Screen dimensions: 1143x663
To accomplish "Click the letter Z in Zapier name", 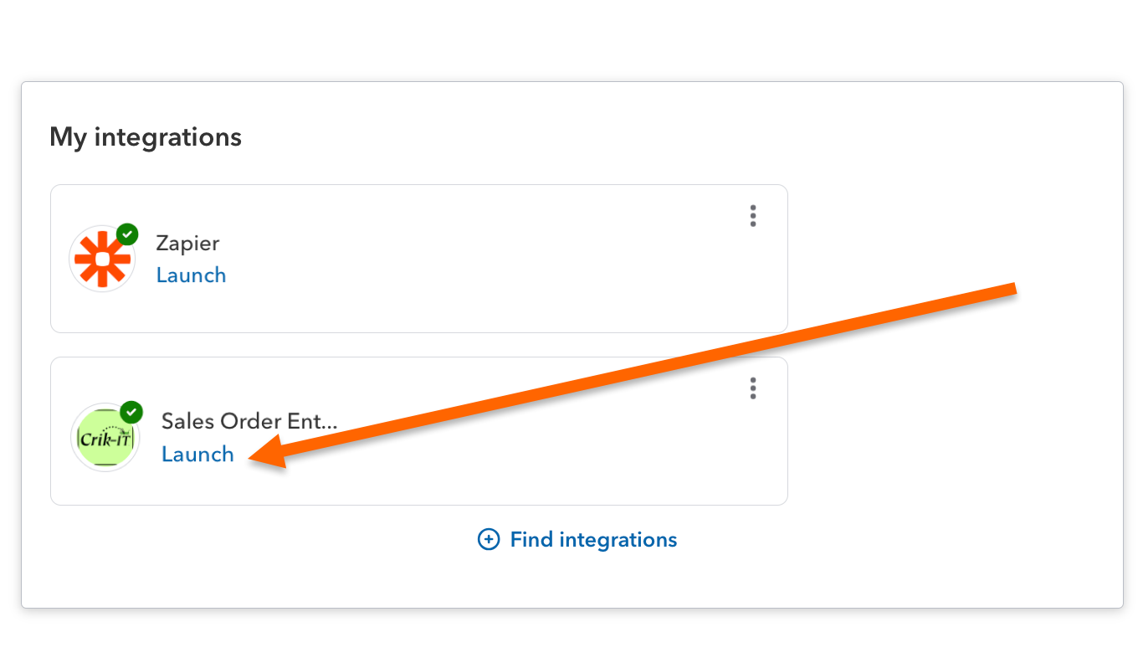I will [x=161, y=244].
